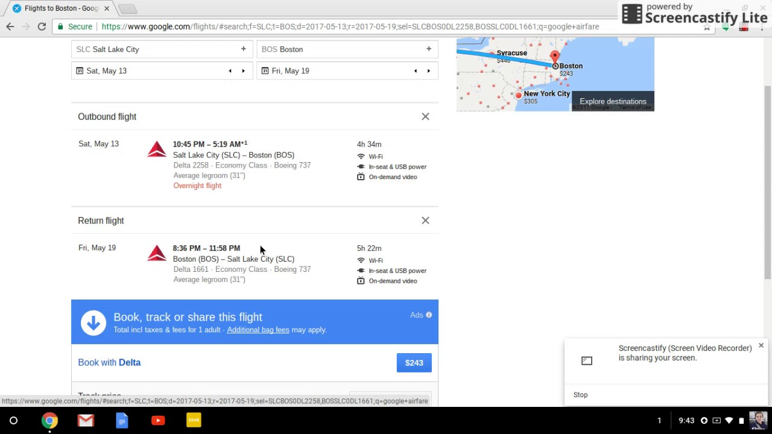Click Wi-Fi icon on return flight

[x=361, y=260]
